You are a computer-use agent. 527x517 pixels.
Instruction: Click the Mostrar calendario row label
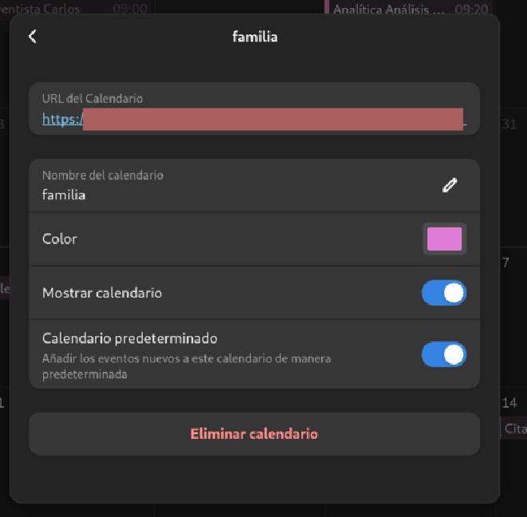click(102, 293)
